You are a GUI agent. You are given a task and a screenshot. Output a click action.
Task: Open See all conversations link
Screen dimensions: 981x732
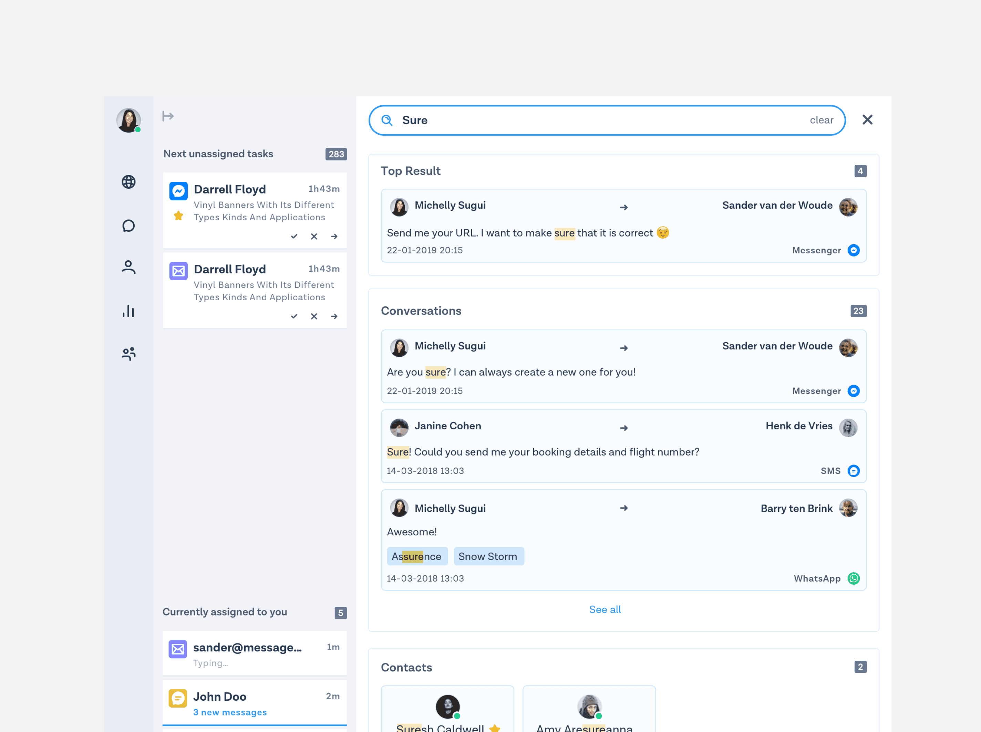point(605,609)
